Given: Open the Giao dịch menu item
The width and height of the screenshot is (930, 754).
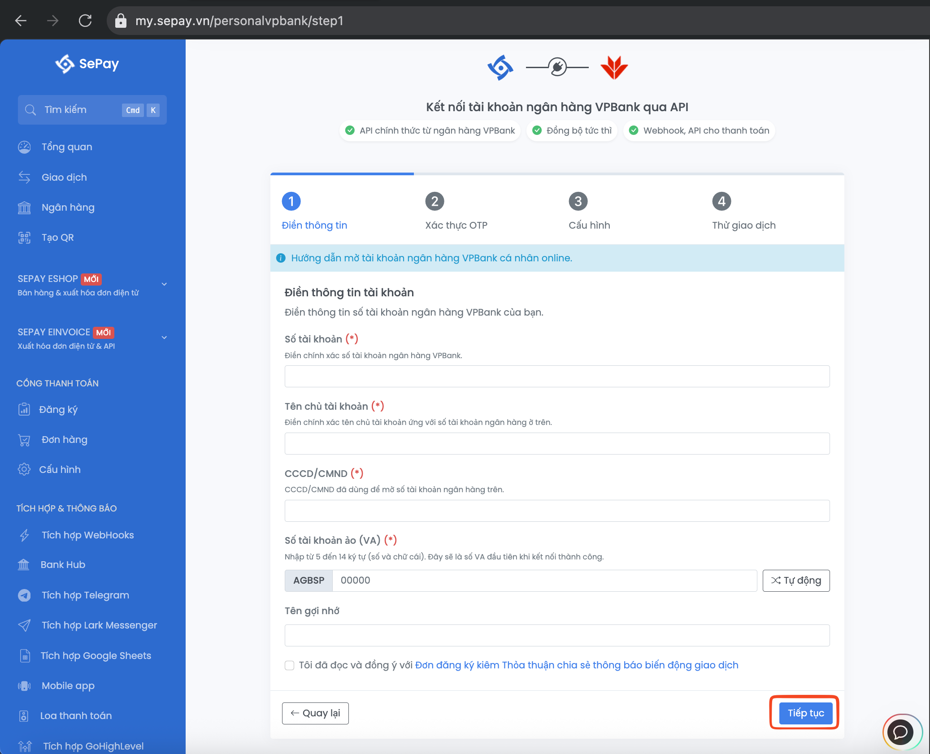Looking at the screenshot, I should click(x=64, y=178).
